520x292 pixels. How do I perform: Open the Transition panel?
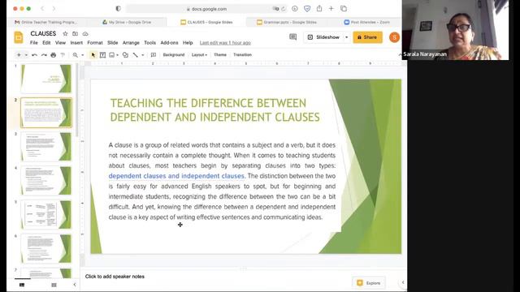[x=242, y=54]
